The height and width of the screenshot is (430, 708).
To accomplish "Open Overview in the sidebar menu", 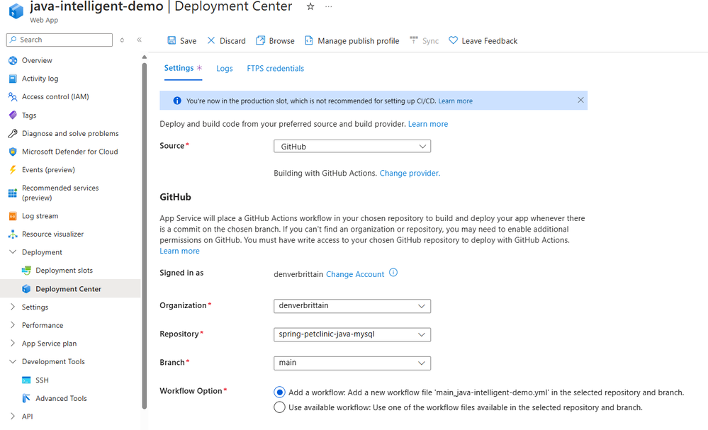I will 37,60.
